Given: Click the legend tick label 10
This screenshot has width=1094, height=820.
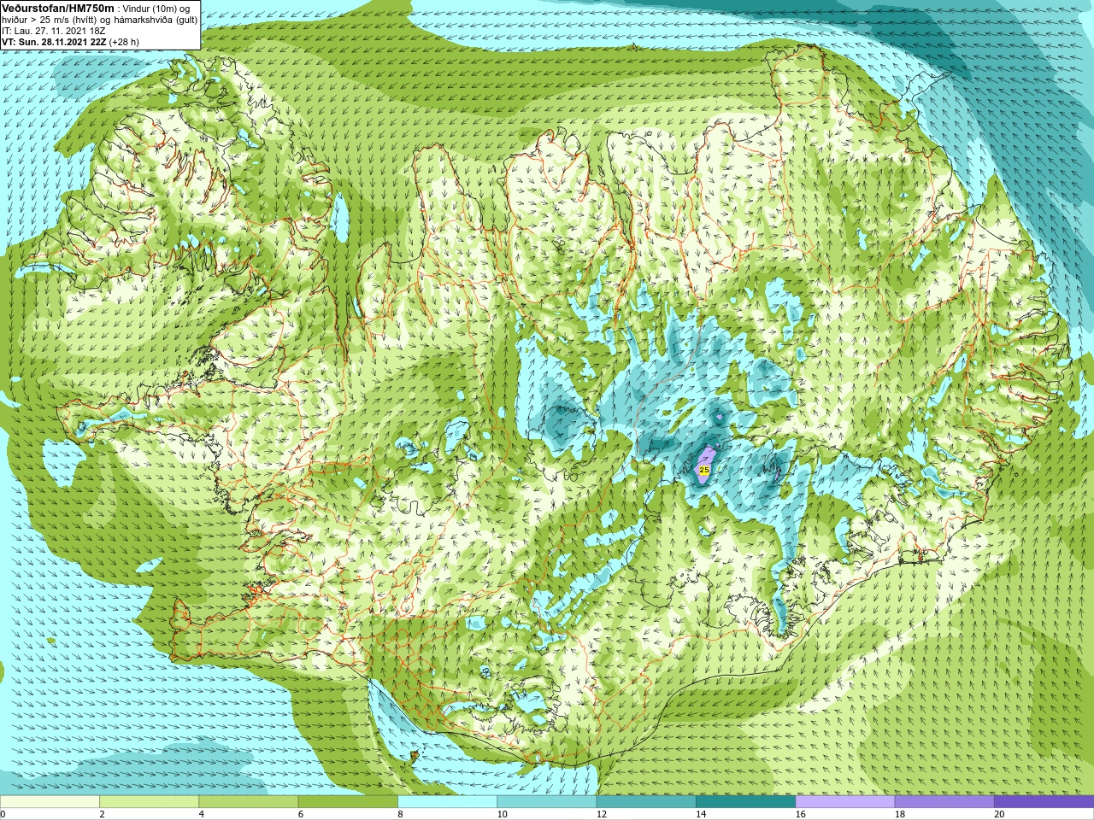Looking at the screenshot, I should tap(502, 815).
